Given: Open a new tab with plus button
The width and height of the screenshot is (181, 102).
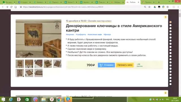Looking at the screenshot, I should click(x=159, y=2).
